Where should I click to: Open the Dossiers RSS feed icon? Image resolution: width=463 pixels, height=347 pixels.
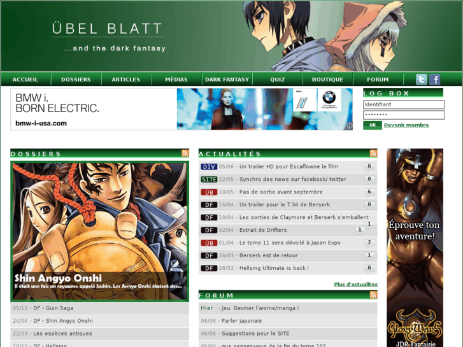185,153
